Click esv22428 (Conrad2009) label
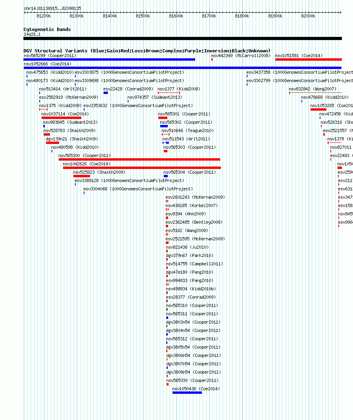 [128, 89]
